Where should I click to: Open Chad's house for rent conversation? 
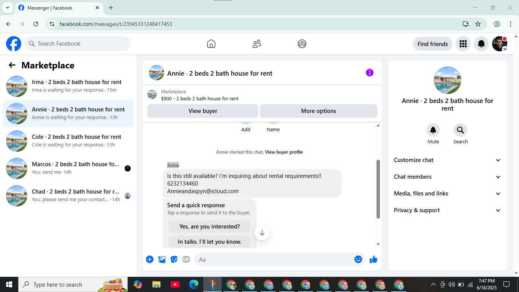coord(68,196)
